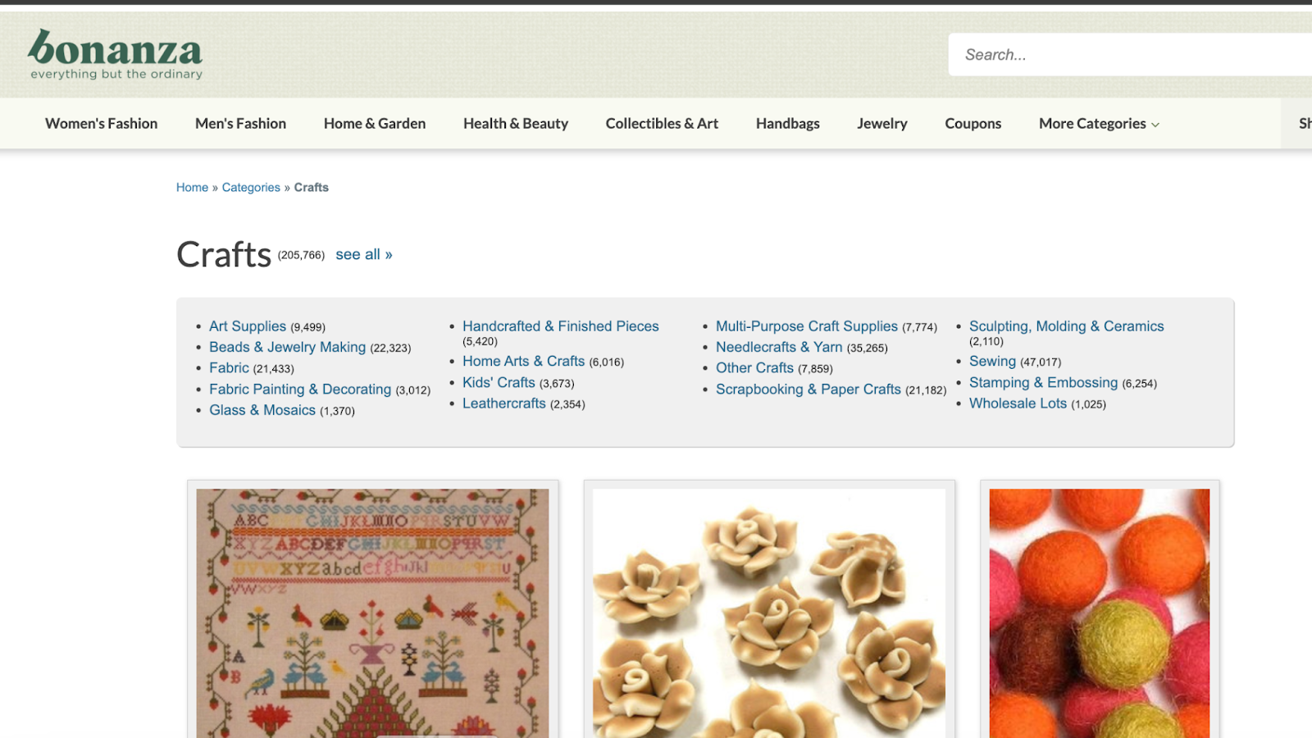This screenshot has width=1312, height=738.
Task: Open Sewing subcategory link
Action: [992, 362]
